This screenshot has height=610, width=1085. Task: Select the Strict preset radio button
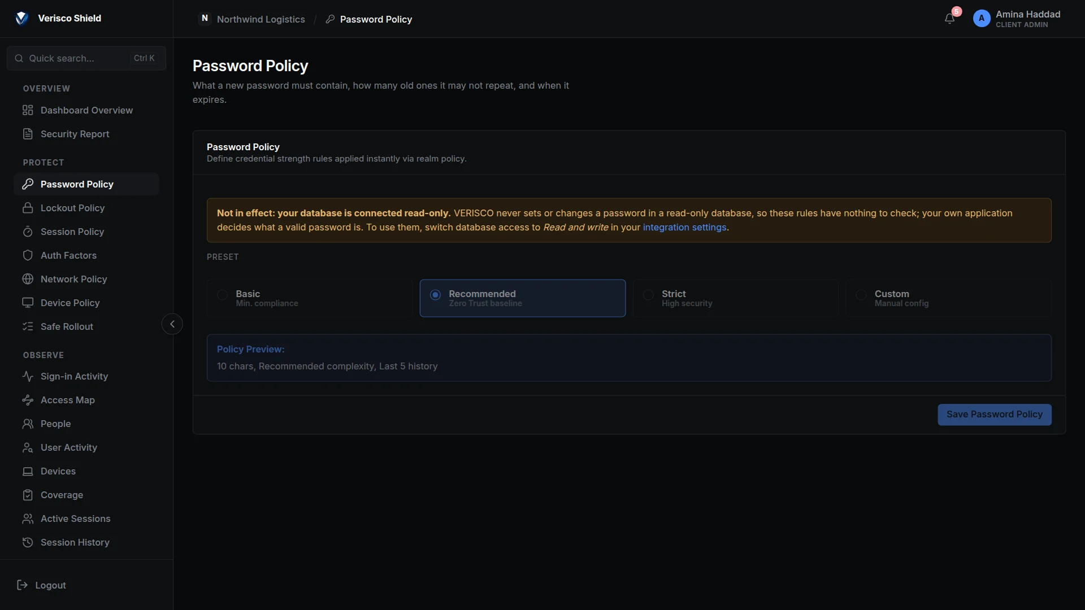point(649,295)
